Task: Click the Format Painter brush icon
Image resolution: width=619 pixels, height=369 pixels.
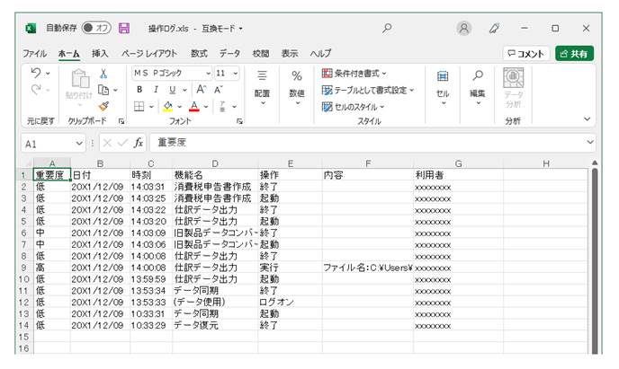Action: click(103, 106)
